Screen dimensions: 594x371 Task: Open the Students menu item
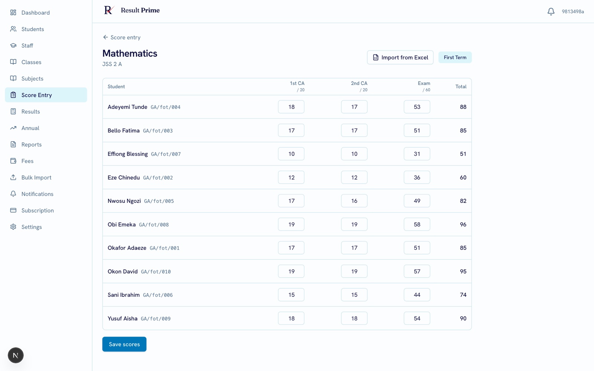(x=46, y=29)
